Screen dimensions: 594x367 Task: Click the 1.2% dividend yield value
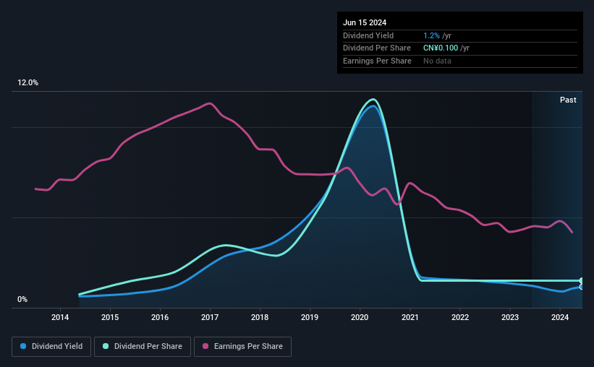(x=431, y=35)
